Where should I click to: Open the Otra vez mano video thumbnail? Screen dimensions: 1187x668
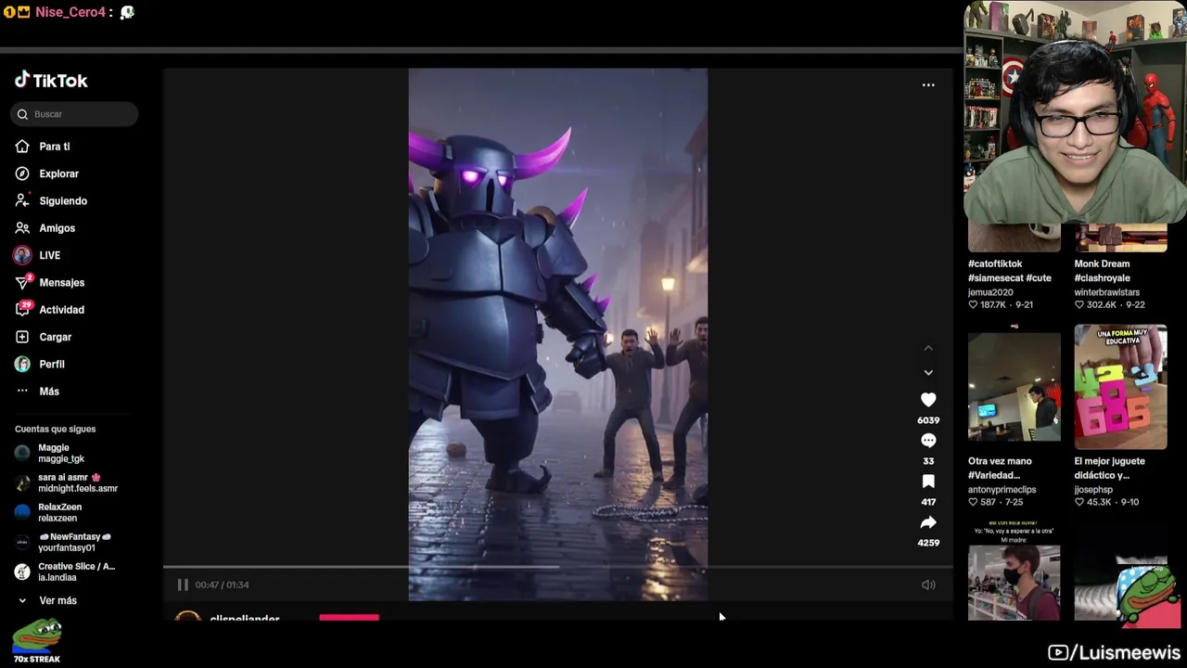click(1014, 387)
